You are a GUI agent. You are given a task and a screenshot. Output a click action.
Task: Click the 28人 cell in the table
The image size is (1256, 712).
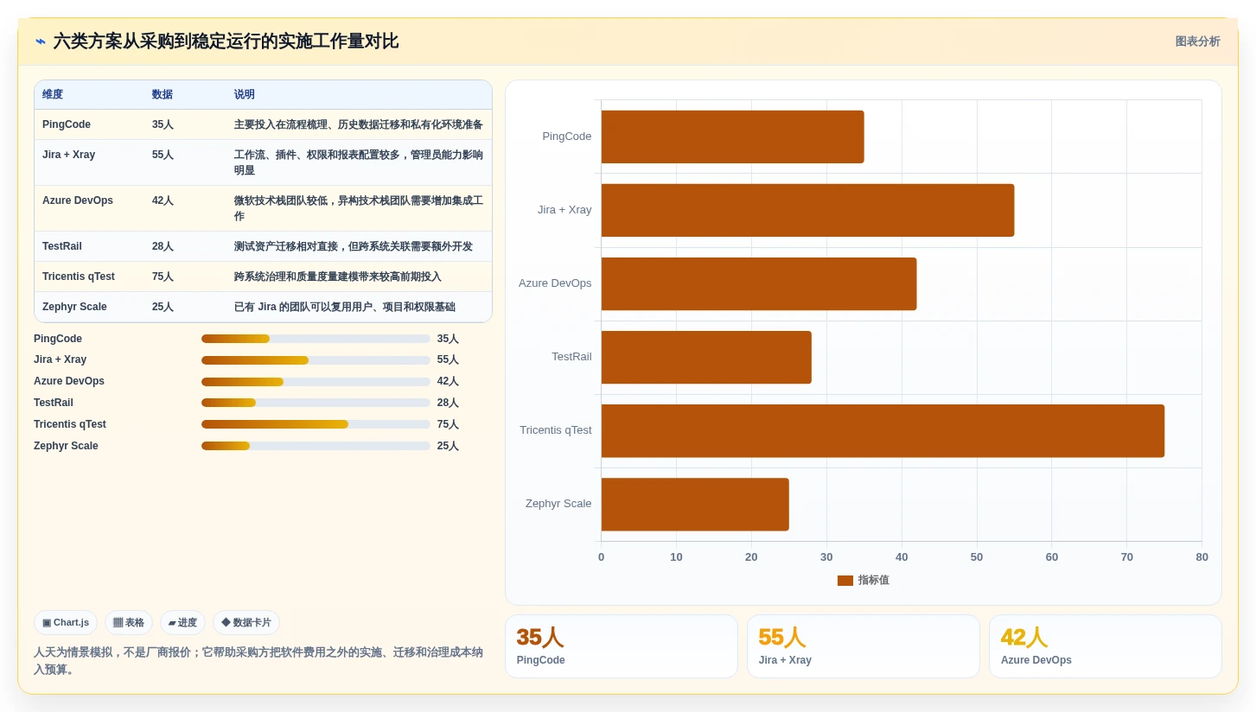163,246
